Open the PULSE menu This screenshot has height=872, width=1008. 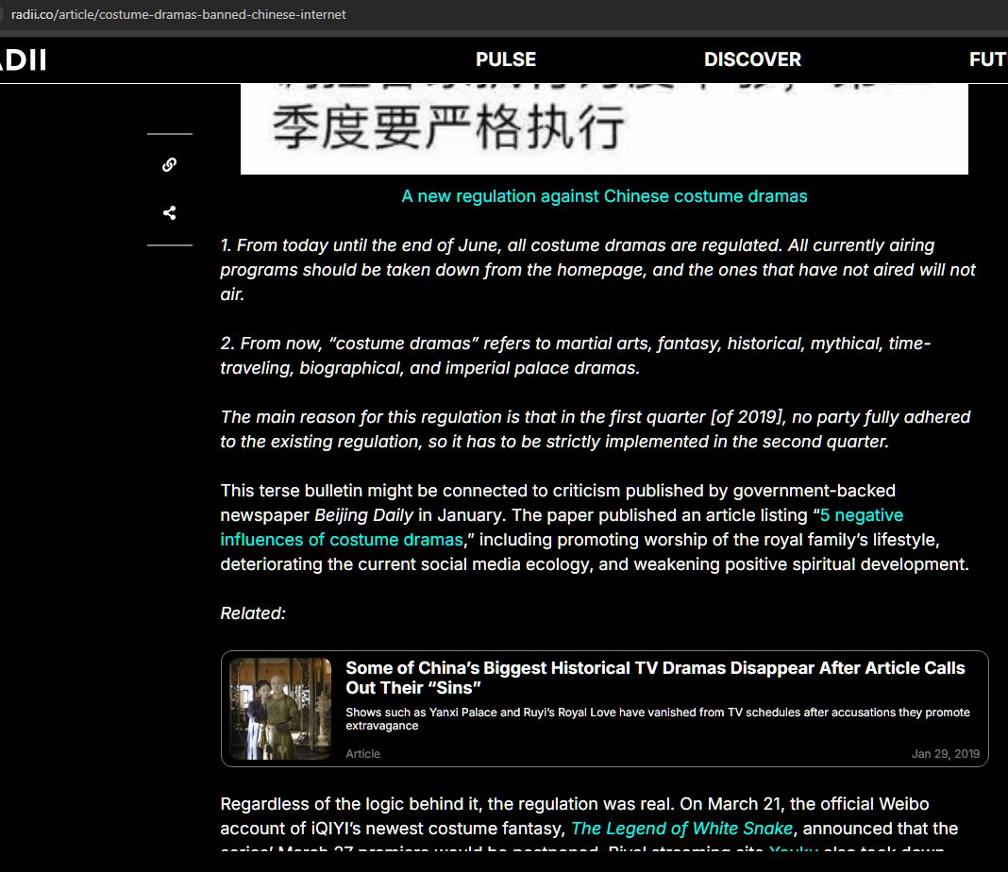(x=505, y=59)
